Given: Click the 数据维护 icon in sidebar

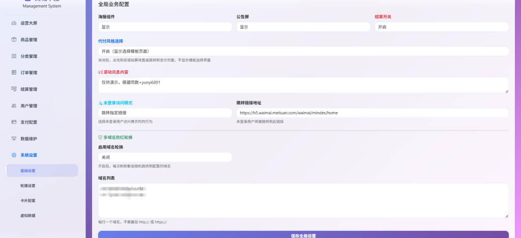Looking at the screenshot, I should (x=14, y=139).
